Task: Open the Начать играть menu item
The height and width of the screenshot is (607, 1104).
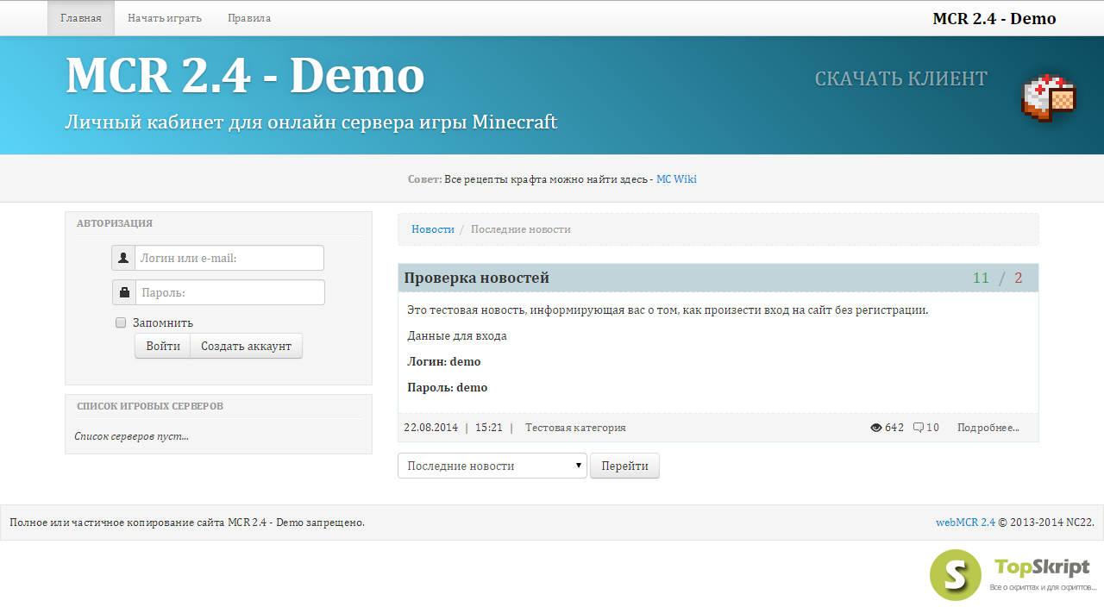Action: pyautogui.click(x=165, y=18)
